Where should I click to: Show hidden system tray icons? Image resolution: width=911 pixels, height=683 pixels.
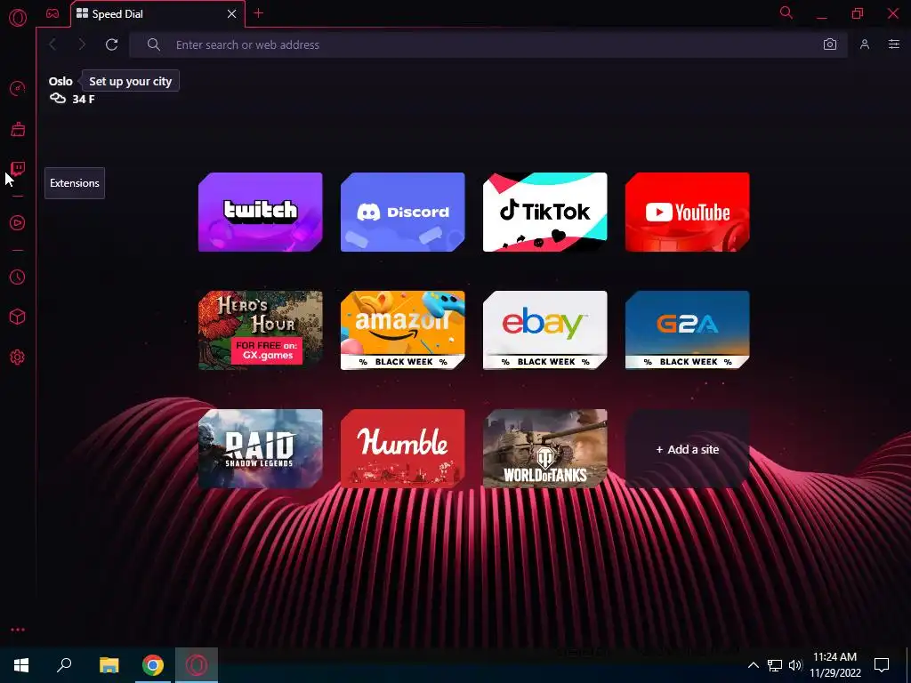click(753, 665)
